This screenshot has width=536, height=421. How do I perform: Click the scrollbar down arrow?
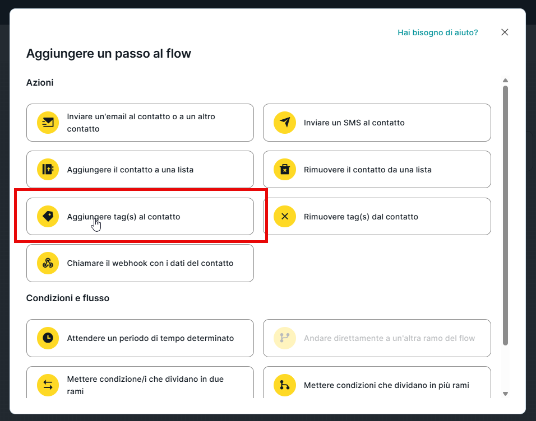click(505, 394)
